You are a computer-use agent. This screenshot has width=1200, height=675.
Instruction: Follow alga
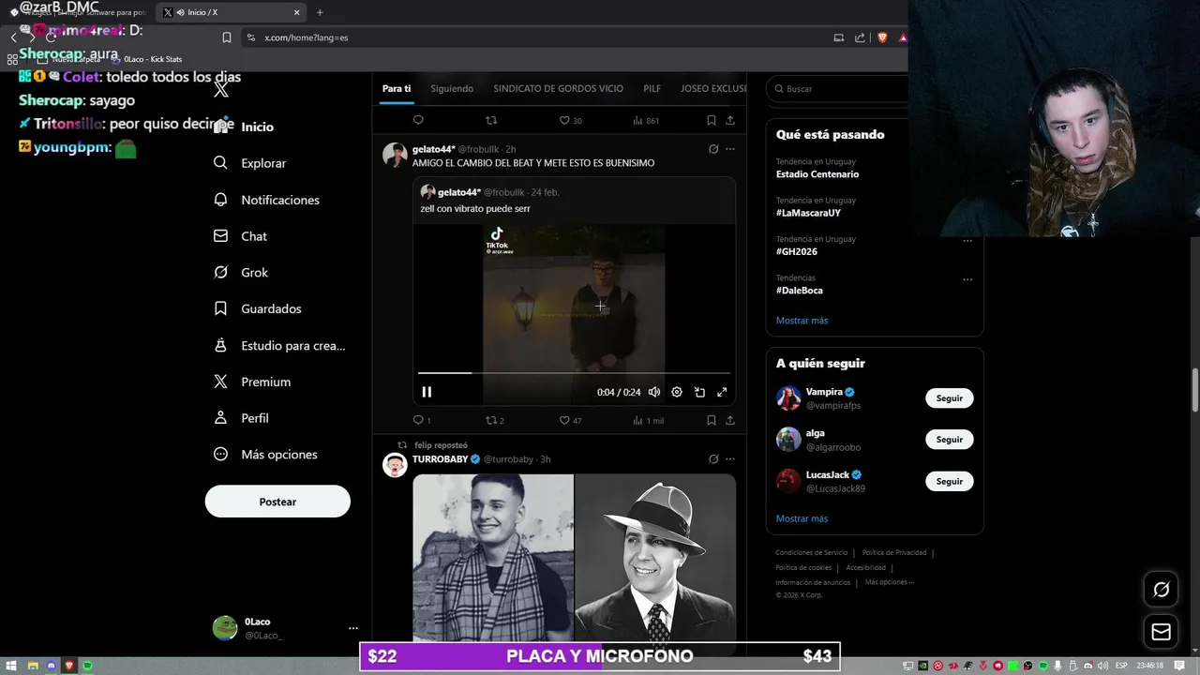coord(949,440)
